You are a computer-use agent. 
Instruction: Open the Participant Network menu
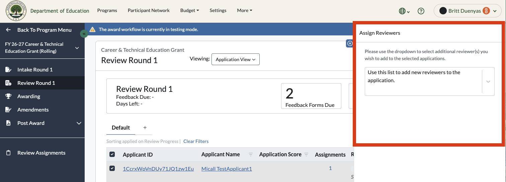tap(149, 10)
